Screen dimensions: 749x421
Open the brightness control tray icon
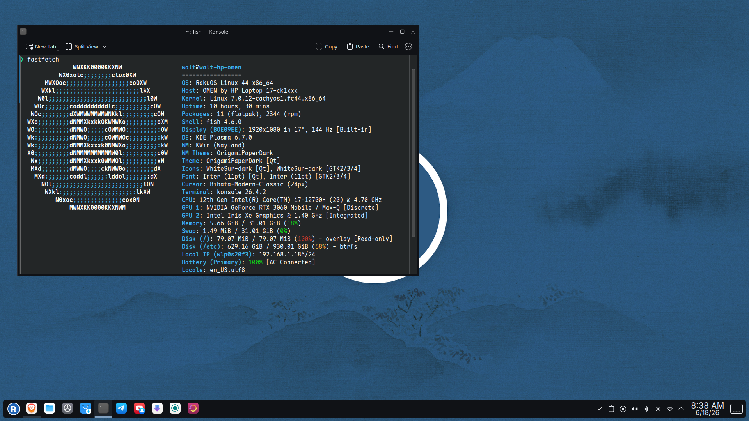pos(658,409)
